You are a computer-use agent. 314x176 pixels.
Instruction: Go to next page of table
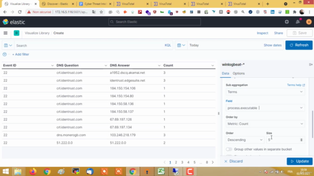pyautogui.click(x=212, y=162)
